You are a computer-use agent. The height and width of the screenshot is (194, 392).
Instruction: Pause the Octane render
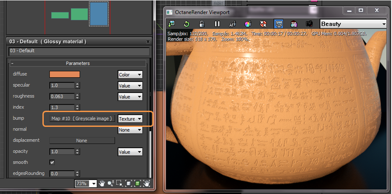[x=217, y=24]
